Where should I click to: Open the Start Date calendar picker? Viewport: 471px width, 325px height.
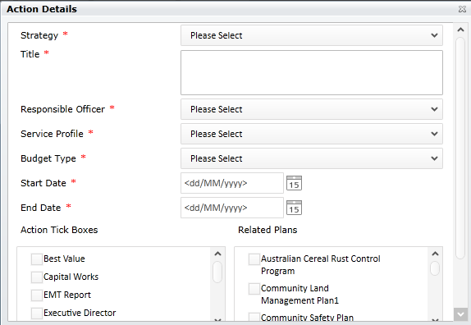(294, 183)
